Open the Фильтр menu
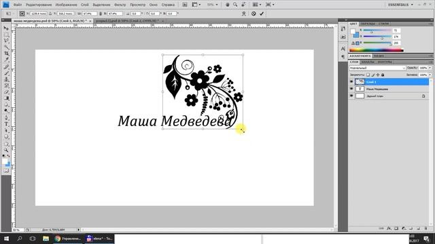 (x=120, y=5)
